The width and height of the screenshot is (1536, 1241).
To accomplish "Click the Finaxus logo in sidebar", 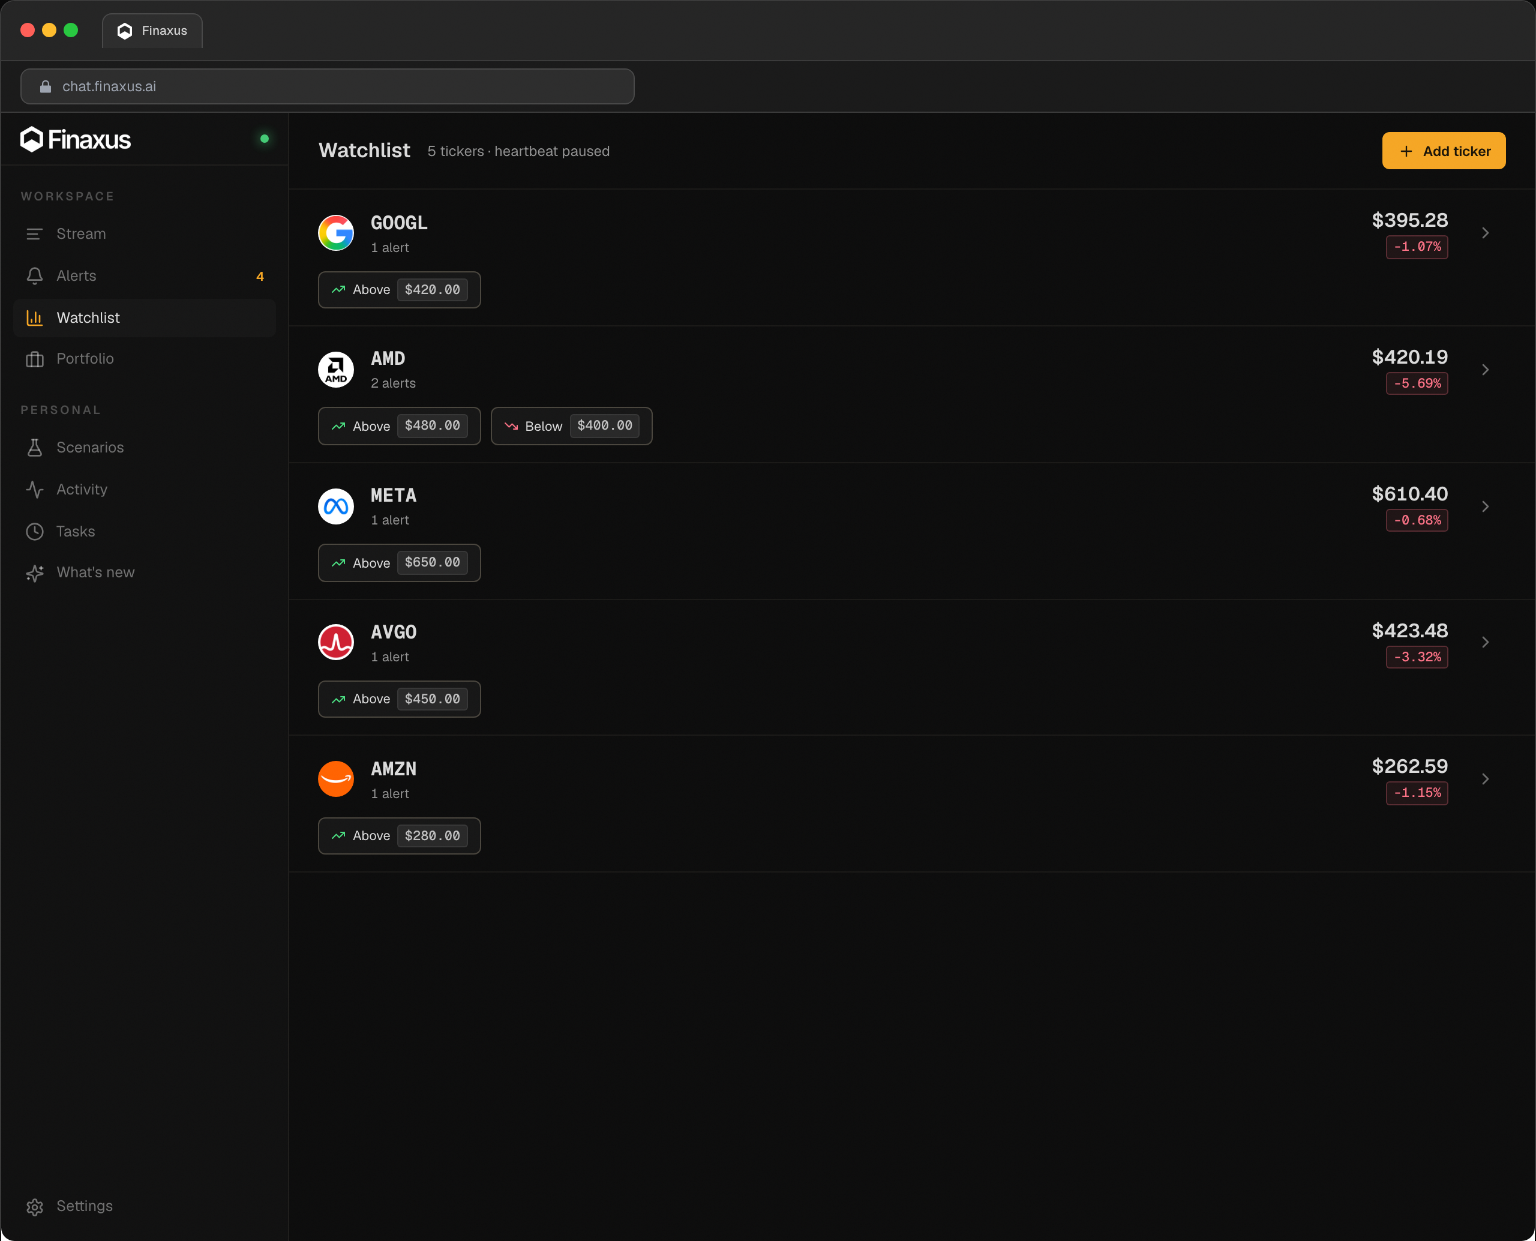I will click(76, 139).
